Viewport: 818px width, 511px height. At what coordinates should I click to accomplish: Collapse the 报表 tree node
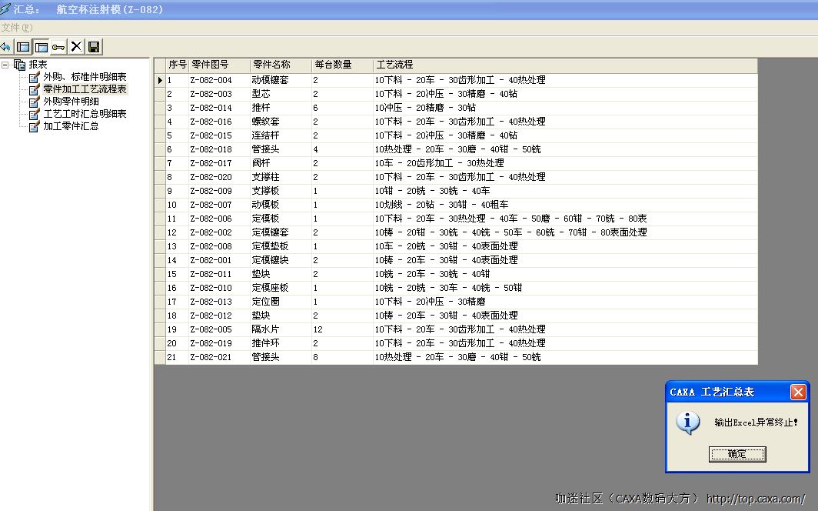click(x=6, y=64)
